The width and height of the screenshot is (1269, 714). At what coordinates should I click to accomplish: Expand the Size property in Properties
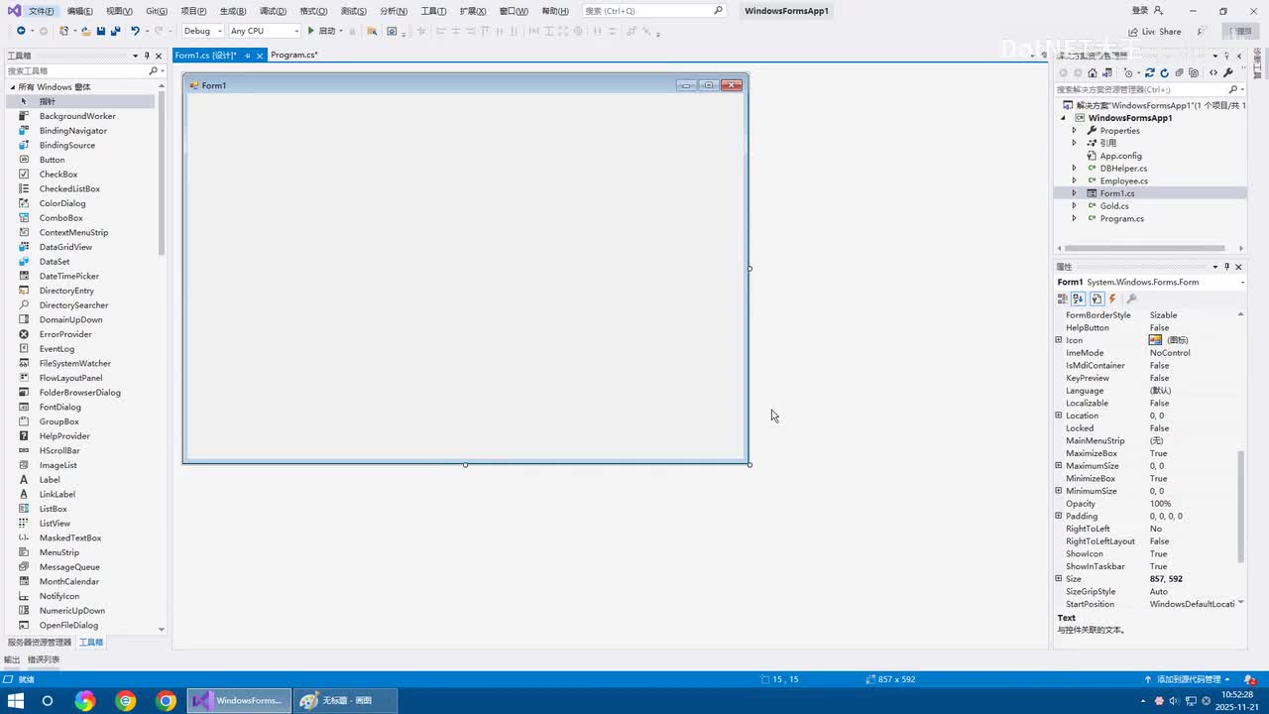tap(1059, 579)
